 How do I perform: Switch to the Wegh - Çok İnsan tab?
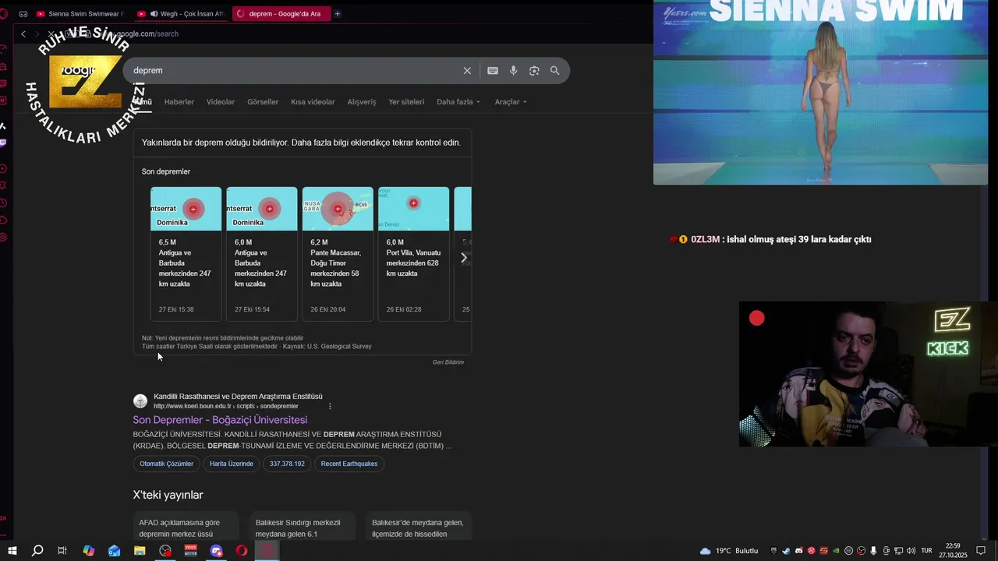180,14
